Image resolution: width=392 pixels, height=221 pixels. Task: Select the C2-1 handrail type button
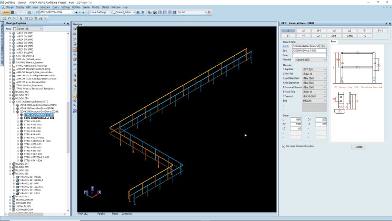(319, 36)
